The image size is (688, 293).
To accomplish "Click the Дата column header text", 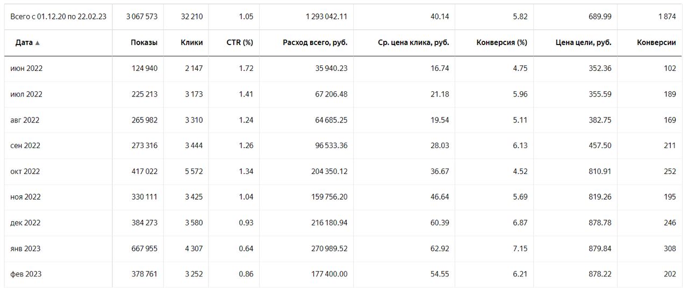I will point(24,43).
